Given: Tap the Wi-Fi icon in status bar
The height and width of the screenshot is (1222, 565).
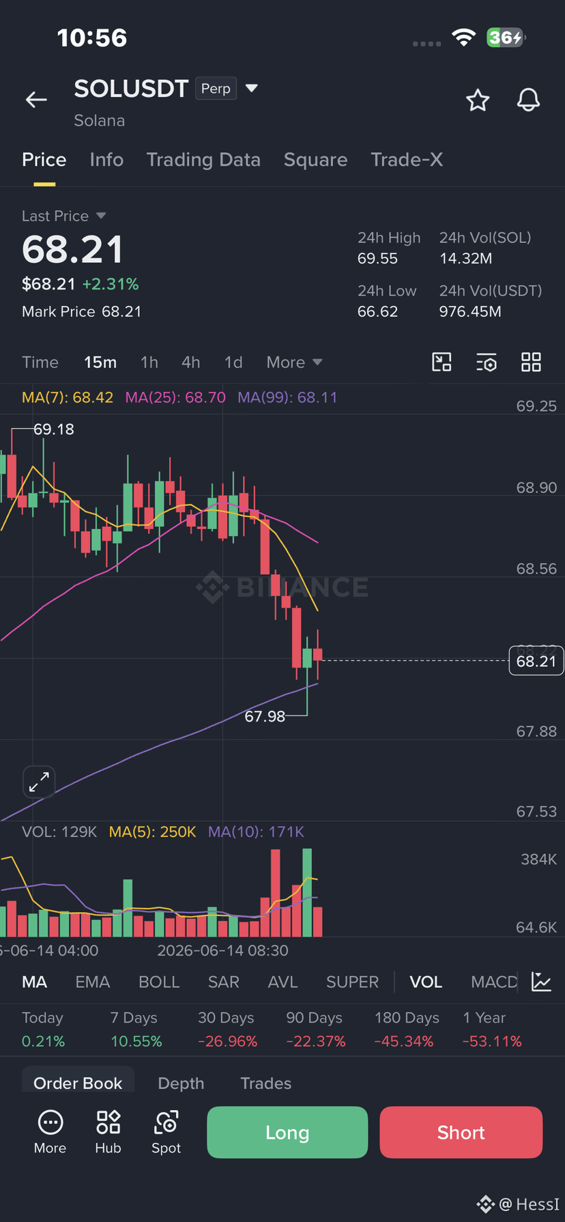Looking at the screenshot, I should [x=463, y=38].
